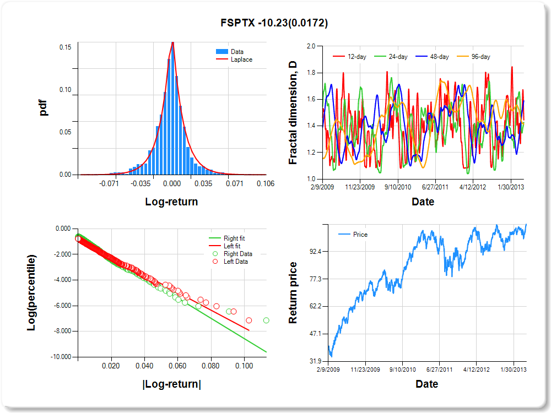Click the |Log-return| axis title

[172, 384]
